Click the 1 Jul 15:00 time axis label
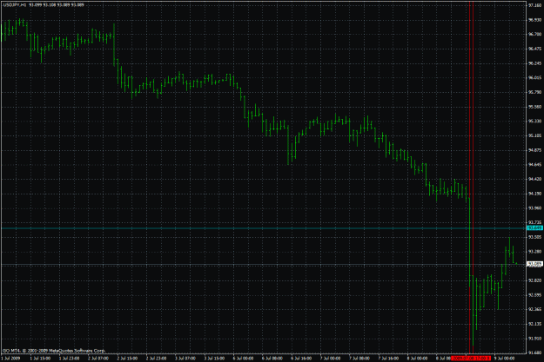Screen dimensions: 544x362 tap(40, 359)
